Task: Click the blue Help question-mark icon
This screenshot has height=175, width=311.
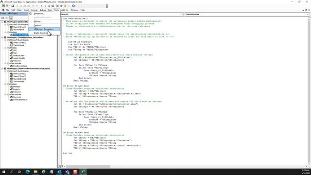Action: [x=73, y=6]
